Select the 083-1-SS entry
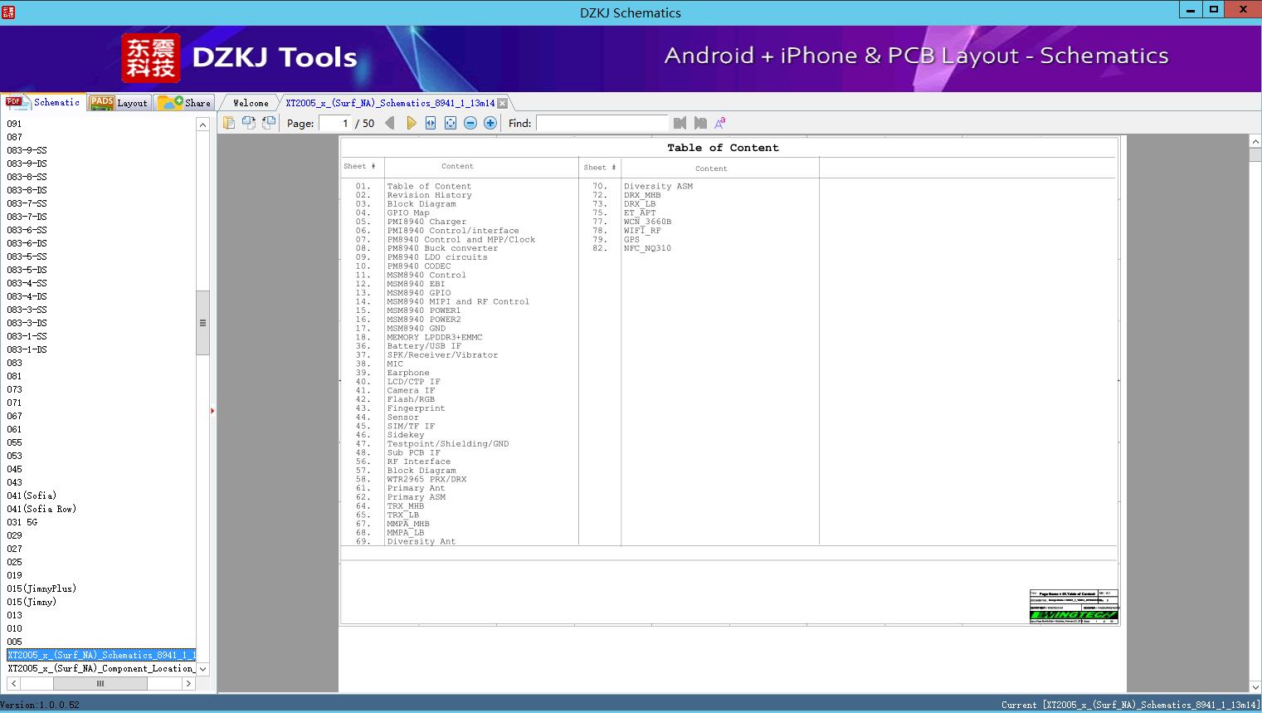This screenshot has width=1262, height=713. [27, 336]
